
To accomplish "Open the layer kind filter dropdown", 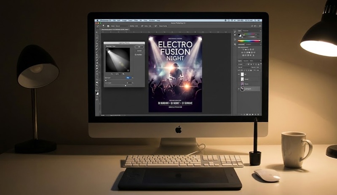I will [242, 64].
